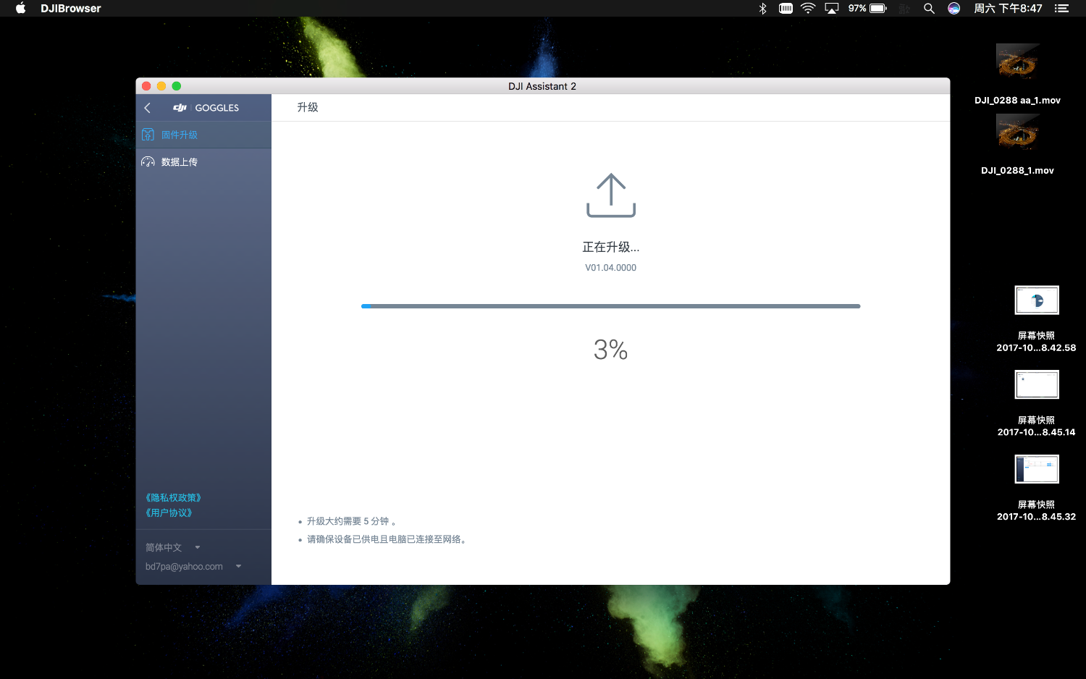
Task: Click the 正在升级... status text
Action: (x=611, y=248)
